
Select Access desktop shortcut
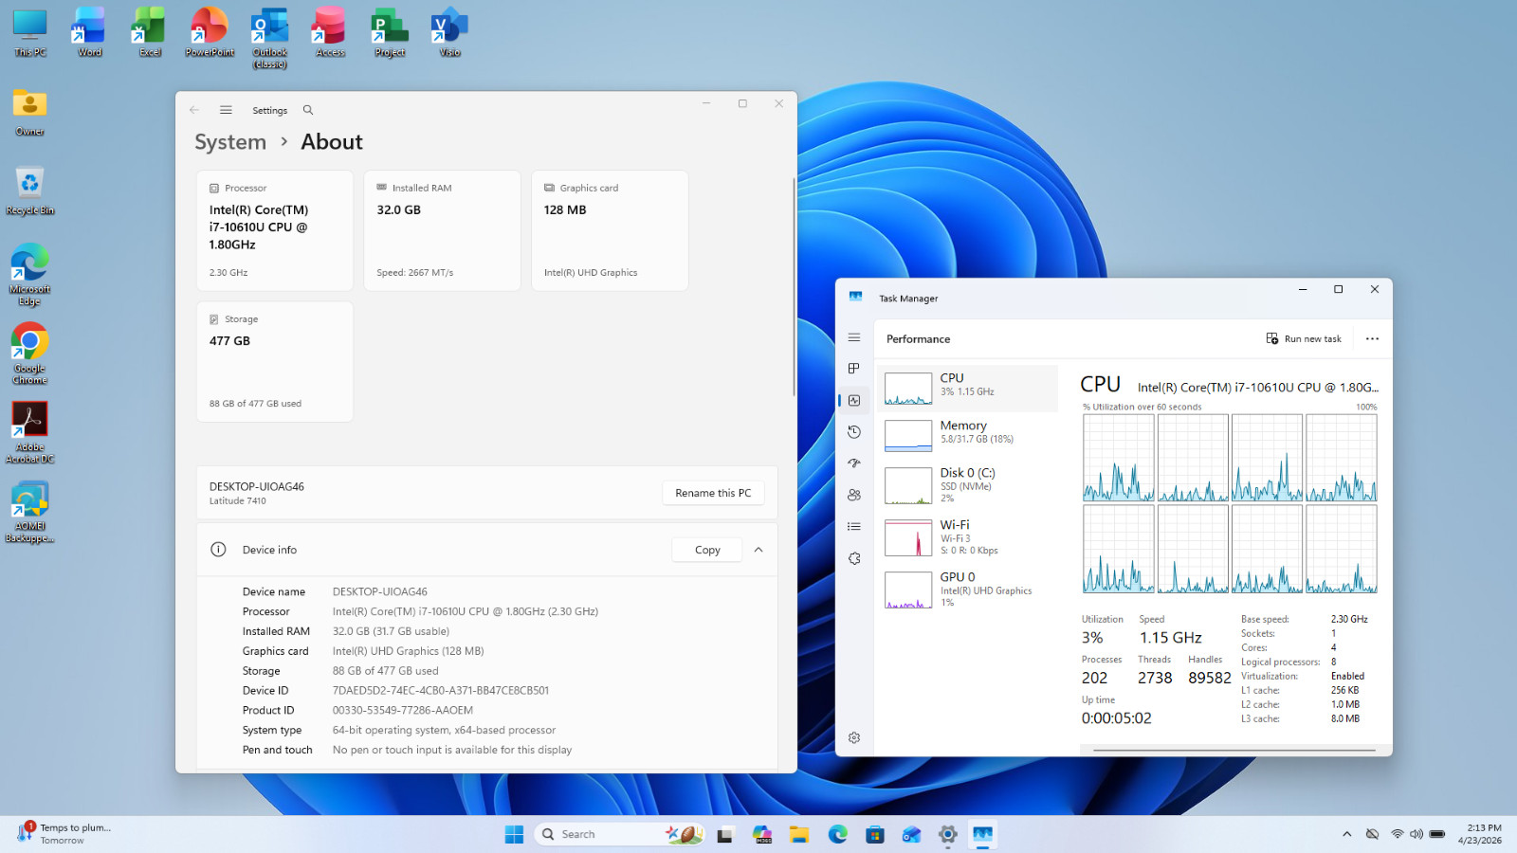point(330,33)
